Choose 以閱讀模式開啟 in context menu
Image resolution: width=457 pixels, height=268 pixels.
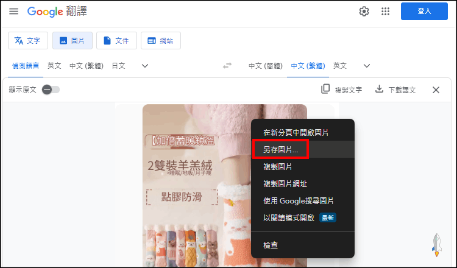click(x=303, y=218)
